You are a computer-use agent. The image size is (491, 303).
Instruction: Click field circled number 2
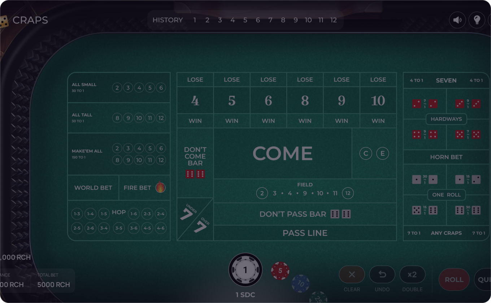tap(262, 193)
